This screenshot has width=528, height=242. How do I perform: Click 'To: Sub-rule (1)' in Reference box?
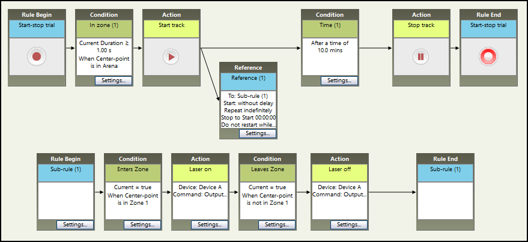point(248,96)
